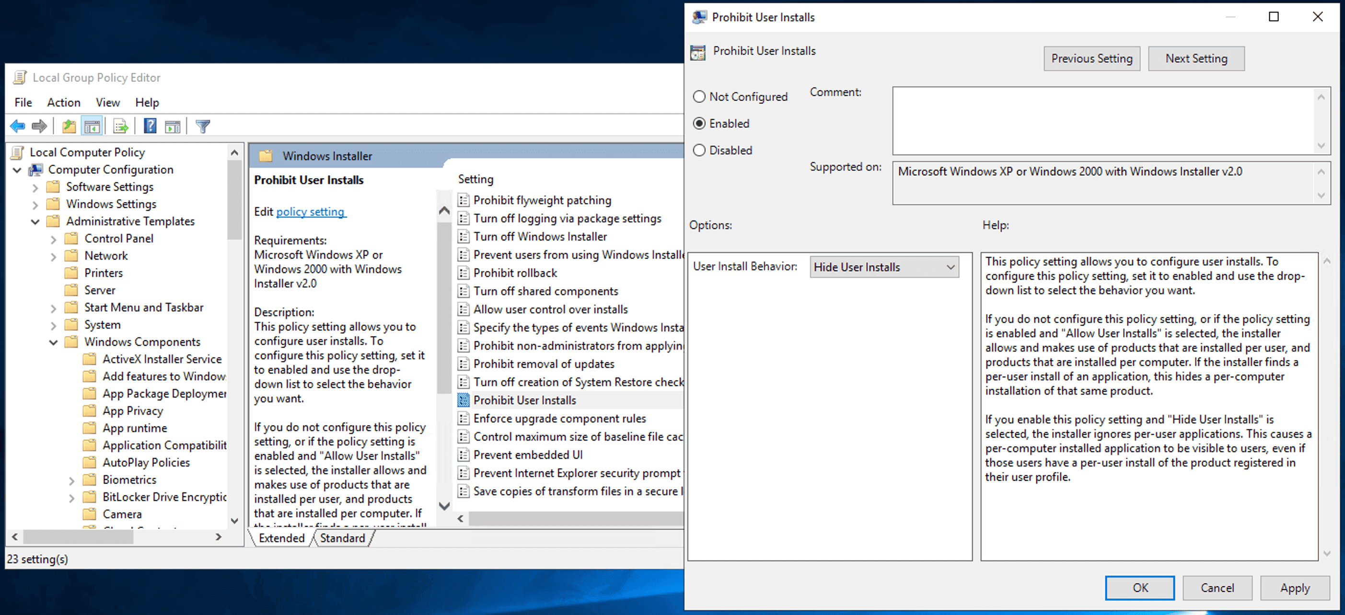
Task: Click the blue Back arrow in toolbar
Action: pyautogui.click(x=17, y=126)
